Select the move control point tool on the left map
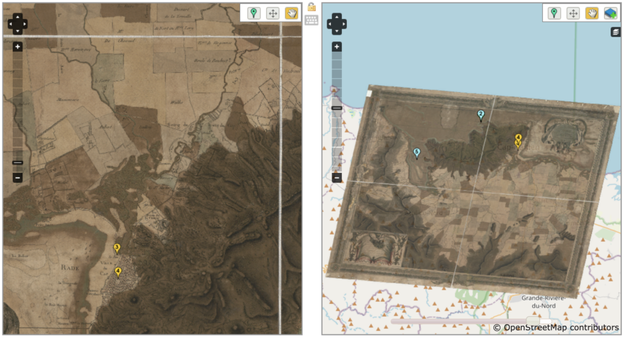The width and height of the screenshot is (624, 338). click(x=272, y=13)
